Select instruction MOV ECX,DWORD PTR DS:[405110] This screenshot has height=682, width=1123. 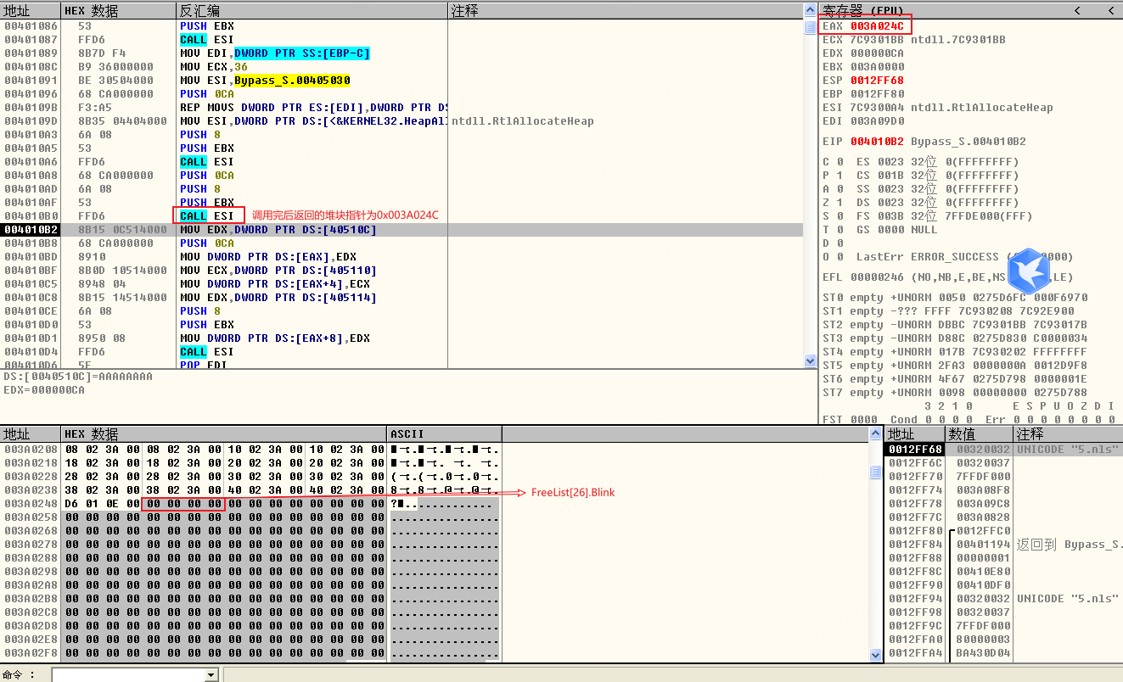278,270
